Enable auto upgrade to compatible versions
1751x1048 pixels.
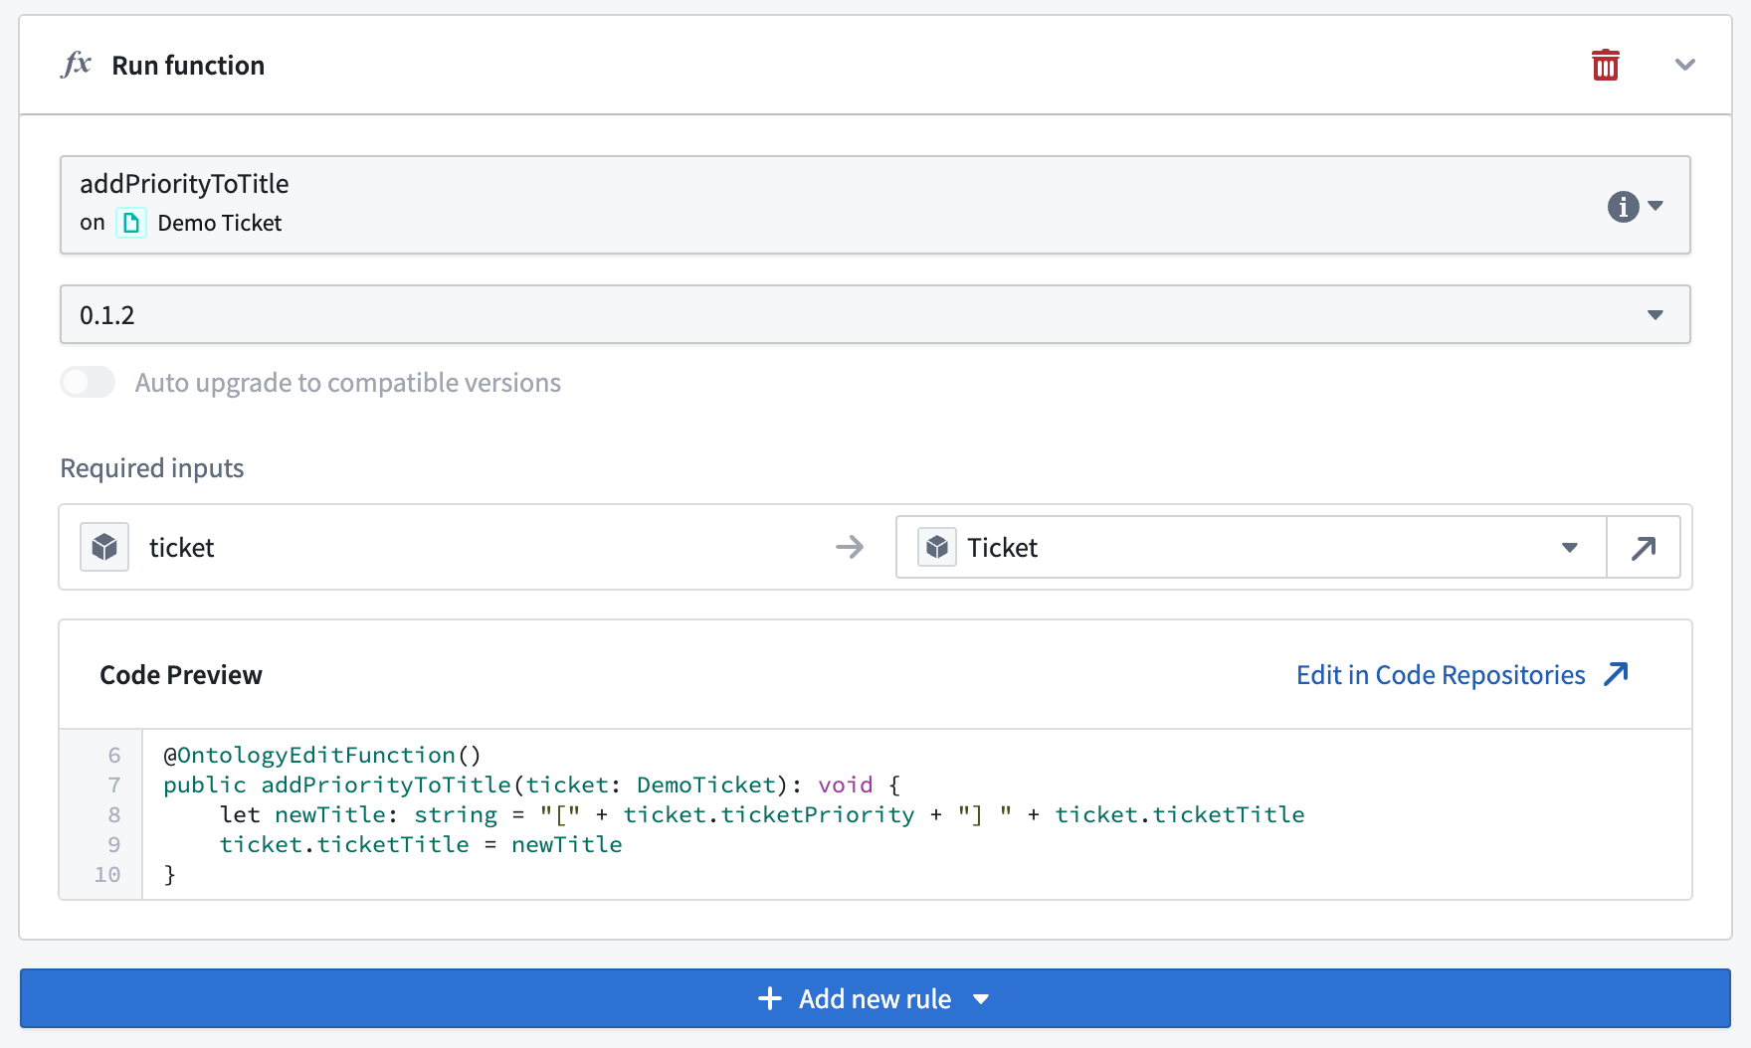(88, 383)
